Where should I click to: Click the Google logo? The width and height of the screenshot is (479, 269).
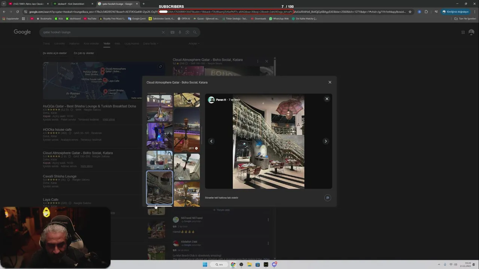coord(22,32)
